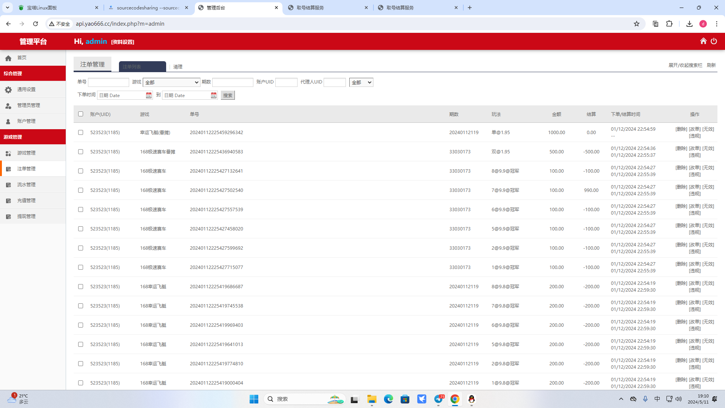Launch Microsoft Edge from taskbar

click(x=388, y=399)
